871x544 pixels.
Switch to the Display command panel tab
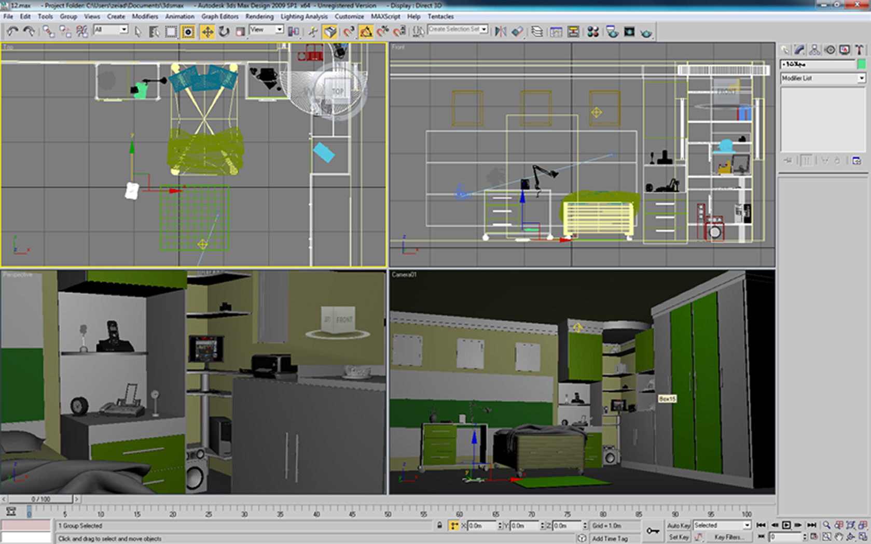click(x=845, y=50)
